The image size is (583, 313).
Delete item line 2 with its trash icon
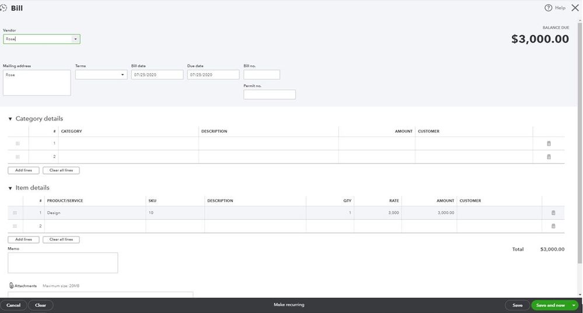click(553, 226)
